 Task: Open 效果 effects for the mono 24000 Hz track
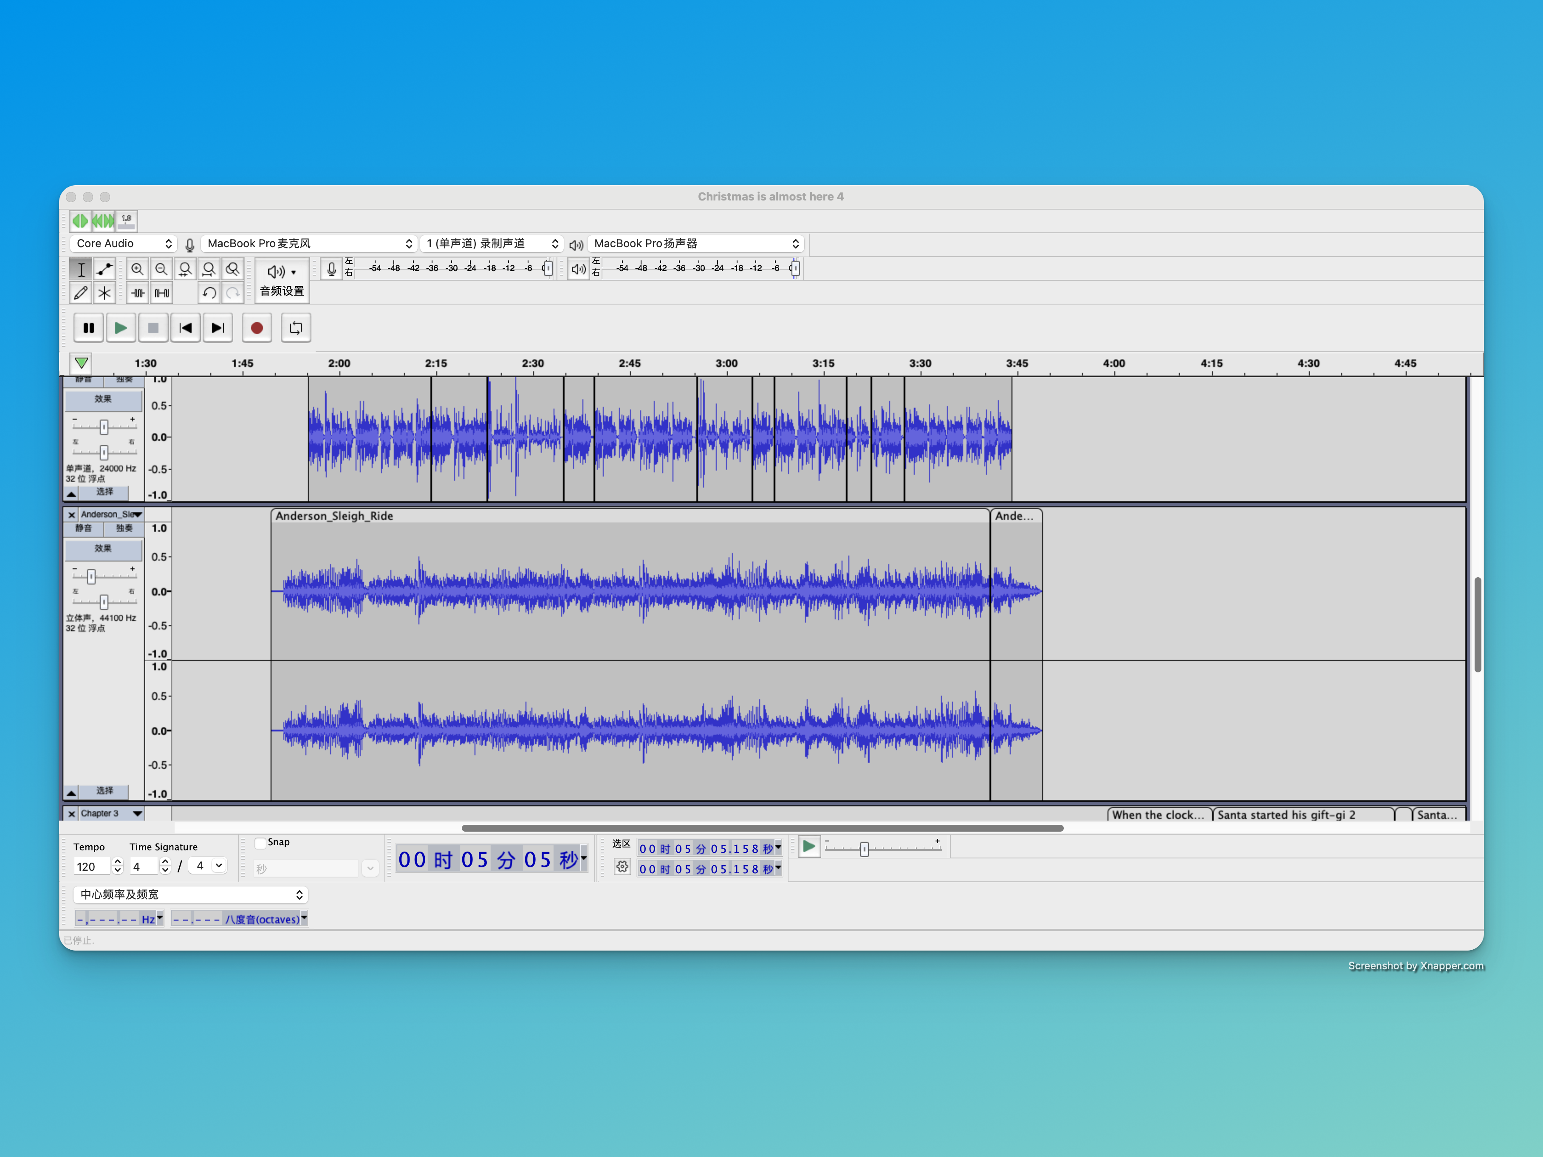pyautogui.click(x=103, y=400)
